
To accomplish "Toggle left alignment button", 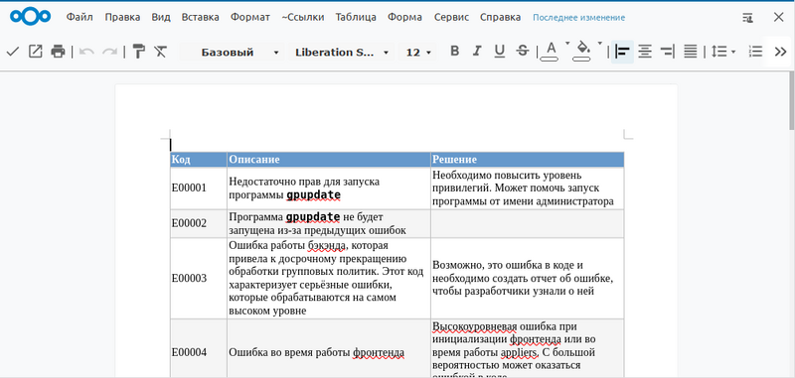I will tap(622, 52).
